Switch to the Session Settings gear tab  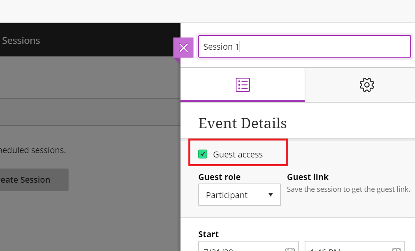(367, 85)
